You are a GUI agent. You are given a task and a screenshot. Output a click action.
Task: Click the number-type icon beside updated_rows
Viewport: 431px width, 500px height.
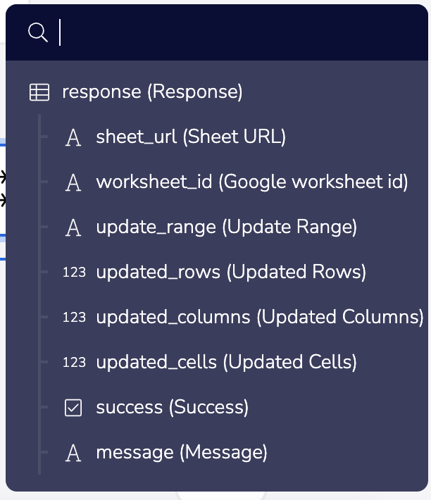pos(74,273)
